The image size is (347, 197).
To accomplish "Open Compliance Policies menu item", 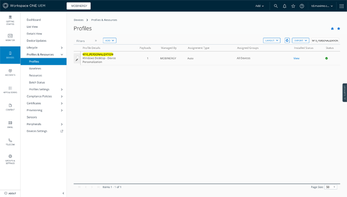I will pyautogui.click(x=39, y=96).
